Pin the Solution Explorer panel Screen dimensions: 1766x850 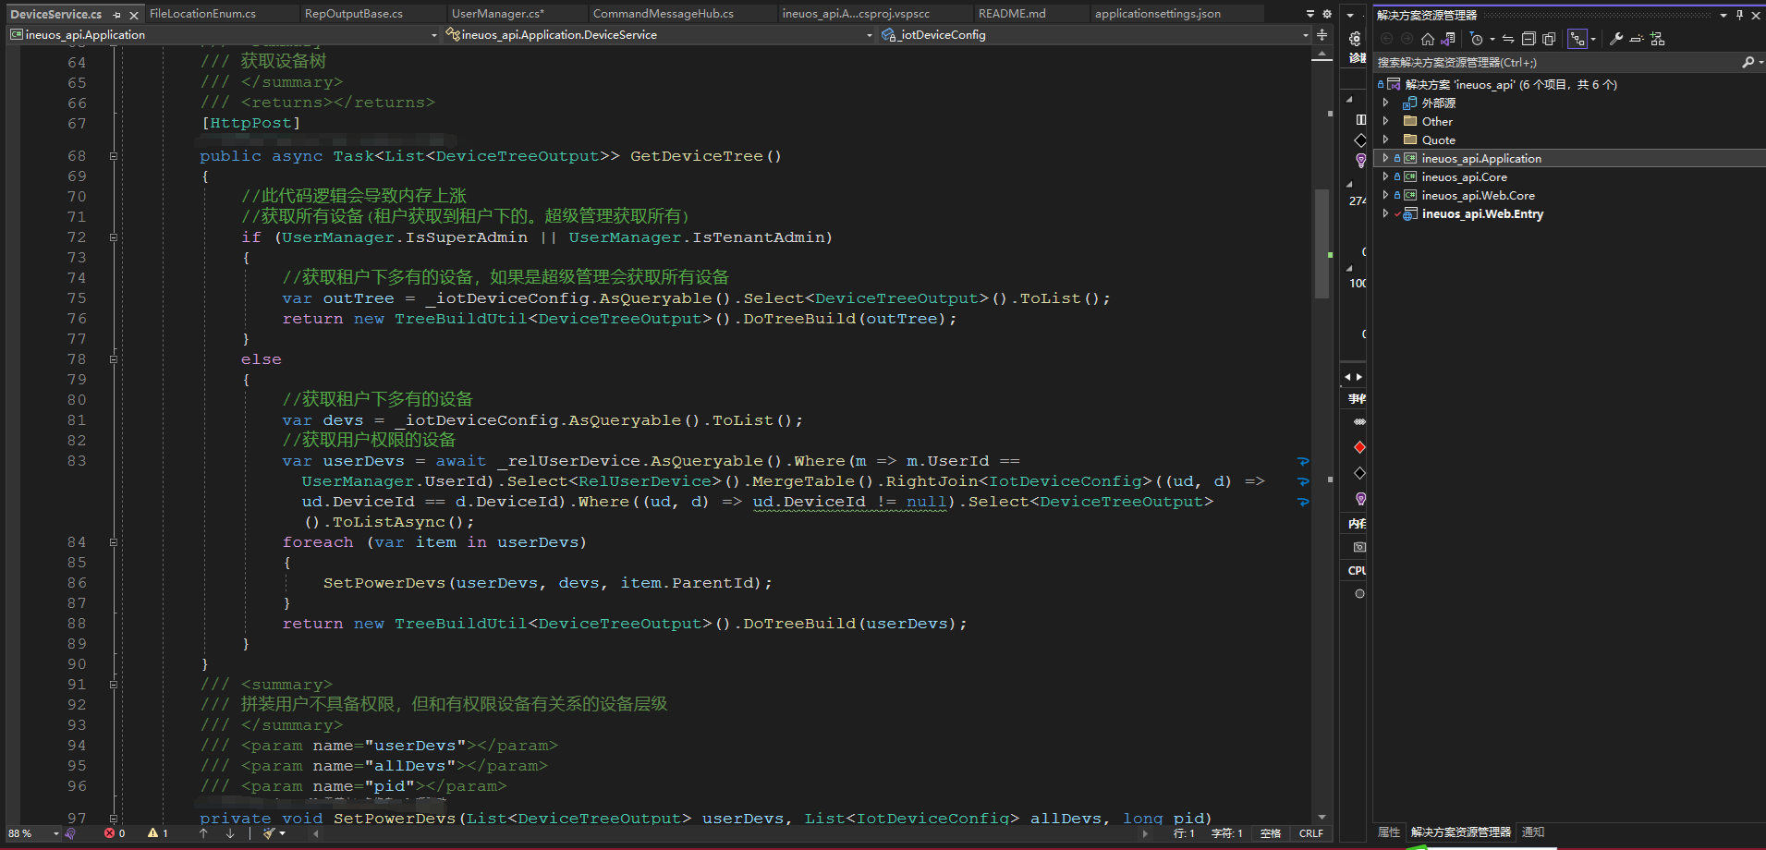point(1739,15)
